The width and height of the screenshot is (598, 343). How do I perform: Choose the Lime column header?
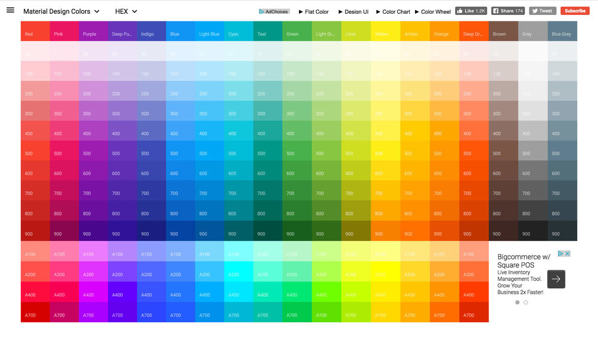356,31
